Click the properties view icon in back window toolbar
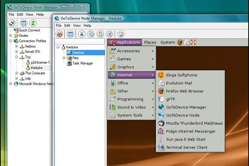 pos(23,23)
